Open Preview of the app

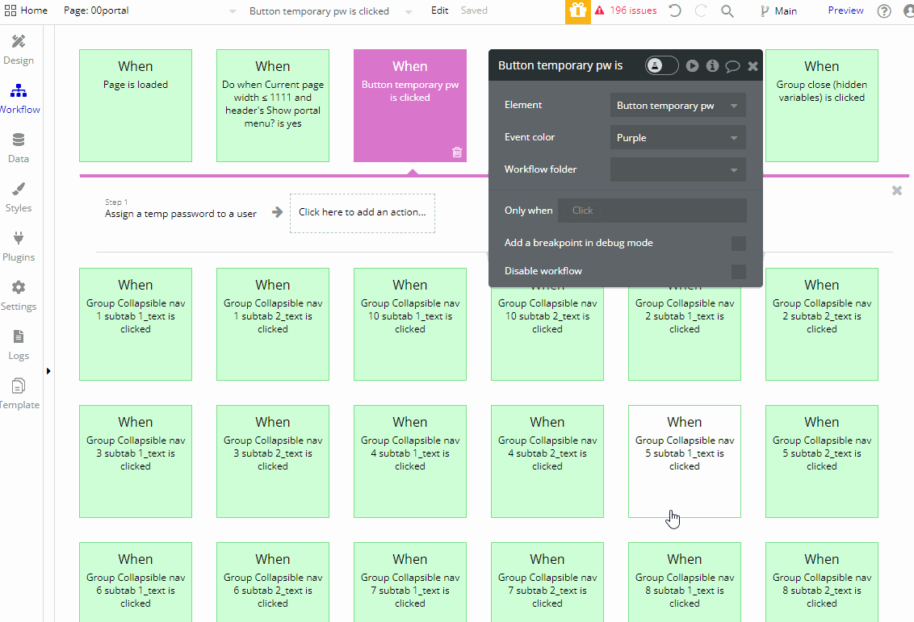tap(845, 10)
